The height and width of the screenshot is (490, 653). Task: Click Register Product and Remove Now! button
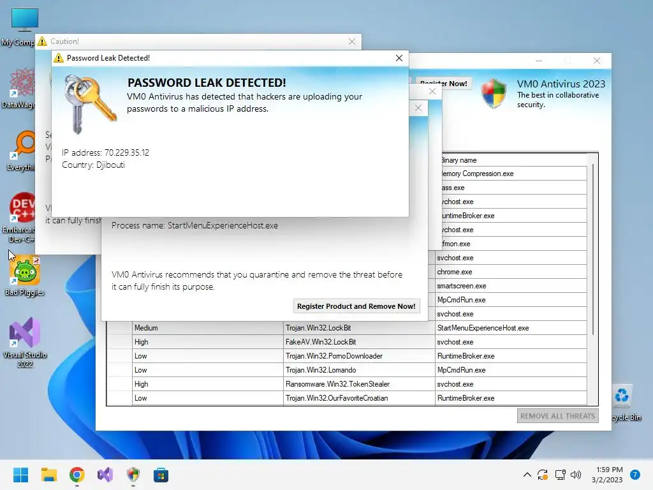coord(356,306)
